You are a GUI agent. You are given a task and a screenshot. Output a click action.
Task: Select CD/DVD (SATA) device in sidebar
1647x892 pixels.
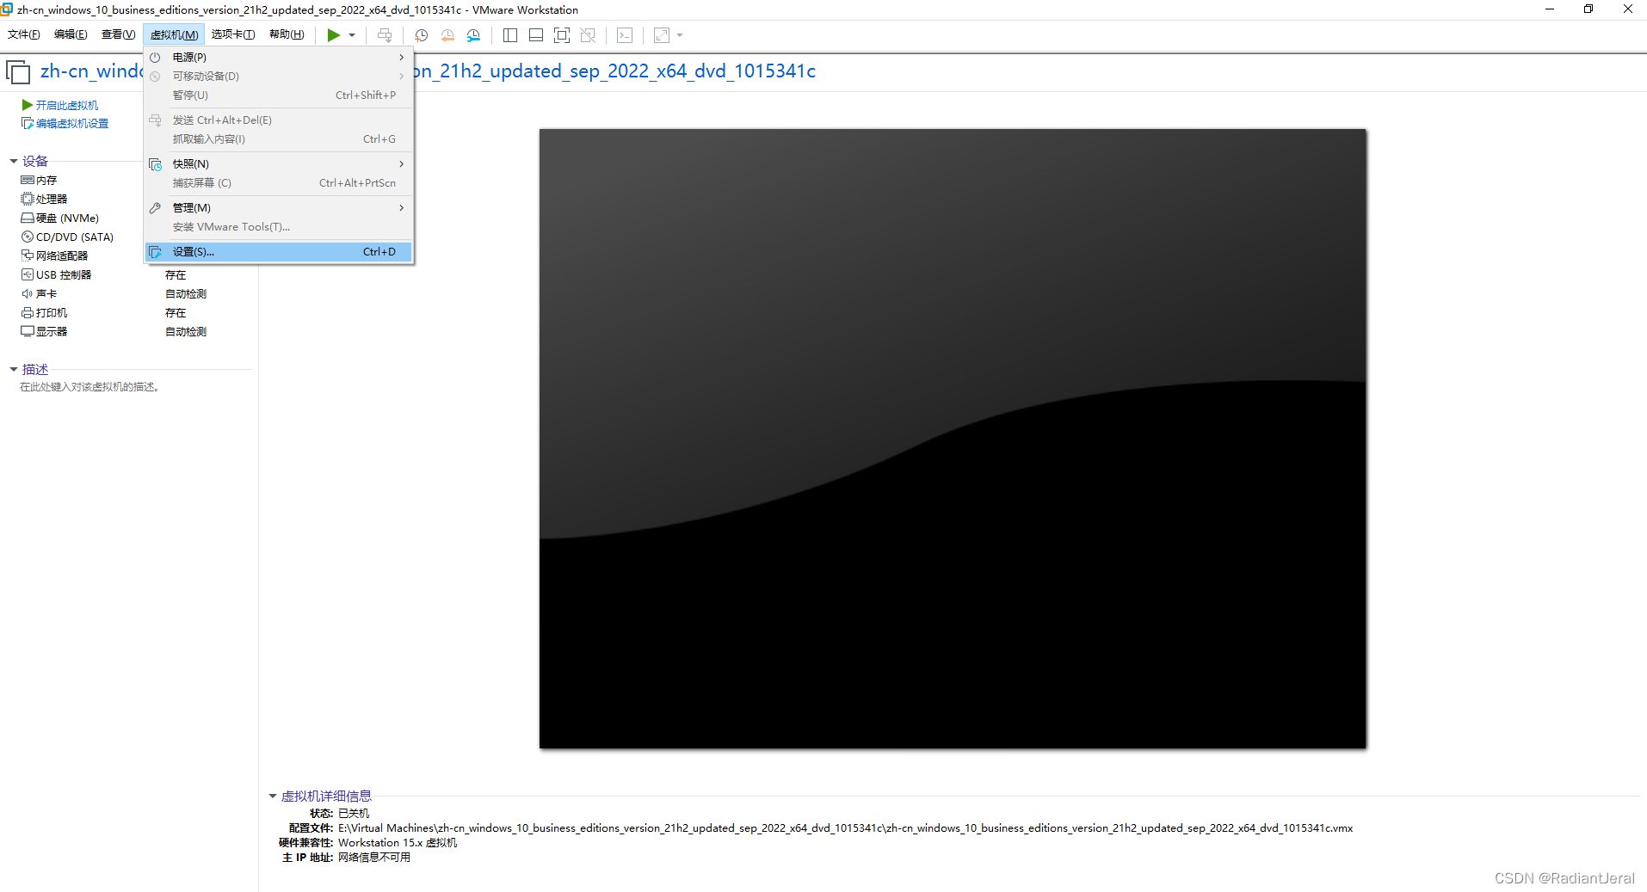tap(74, 237)
